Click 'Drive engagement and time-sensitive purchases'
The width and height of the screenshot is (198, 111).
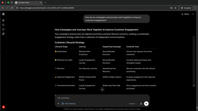(x=141, y=87)
